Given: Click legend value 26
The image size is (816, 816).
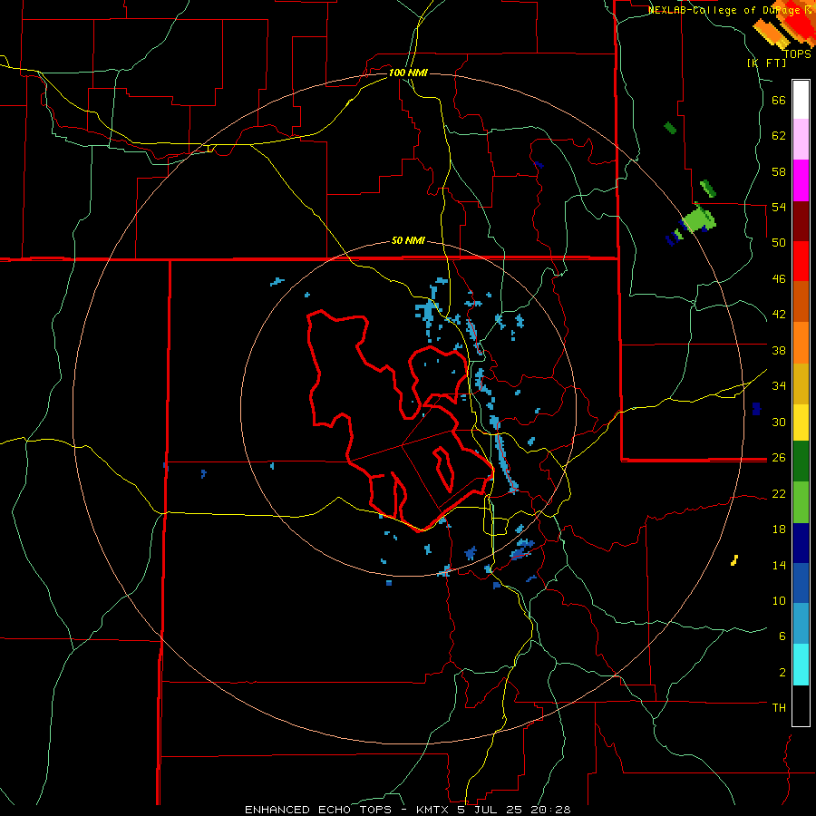Looking at the screenshot, I should pyautogui.click(x=779, y=458).
